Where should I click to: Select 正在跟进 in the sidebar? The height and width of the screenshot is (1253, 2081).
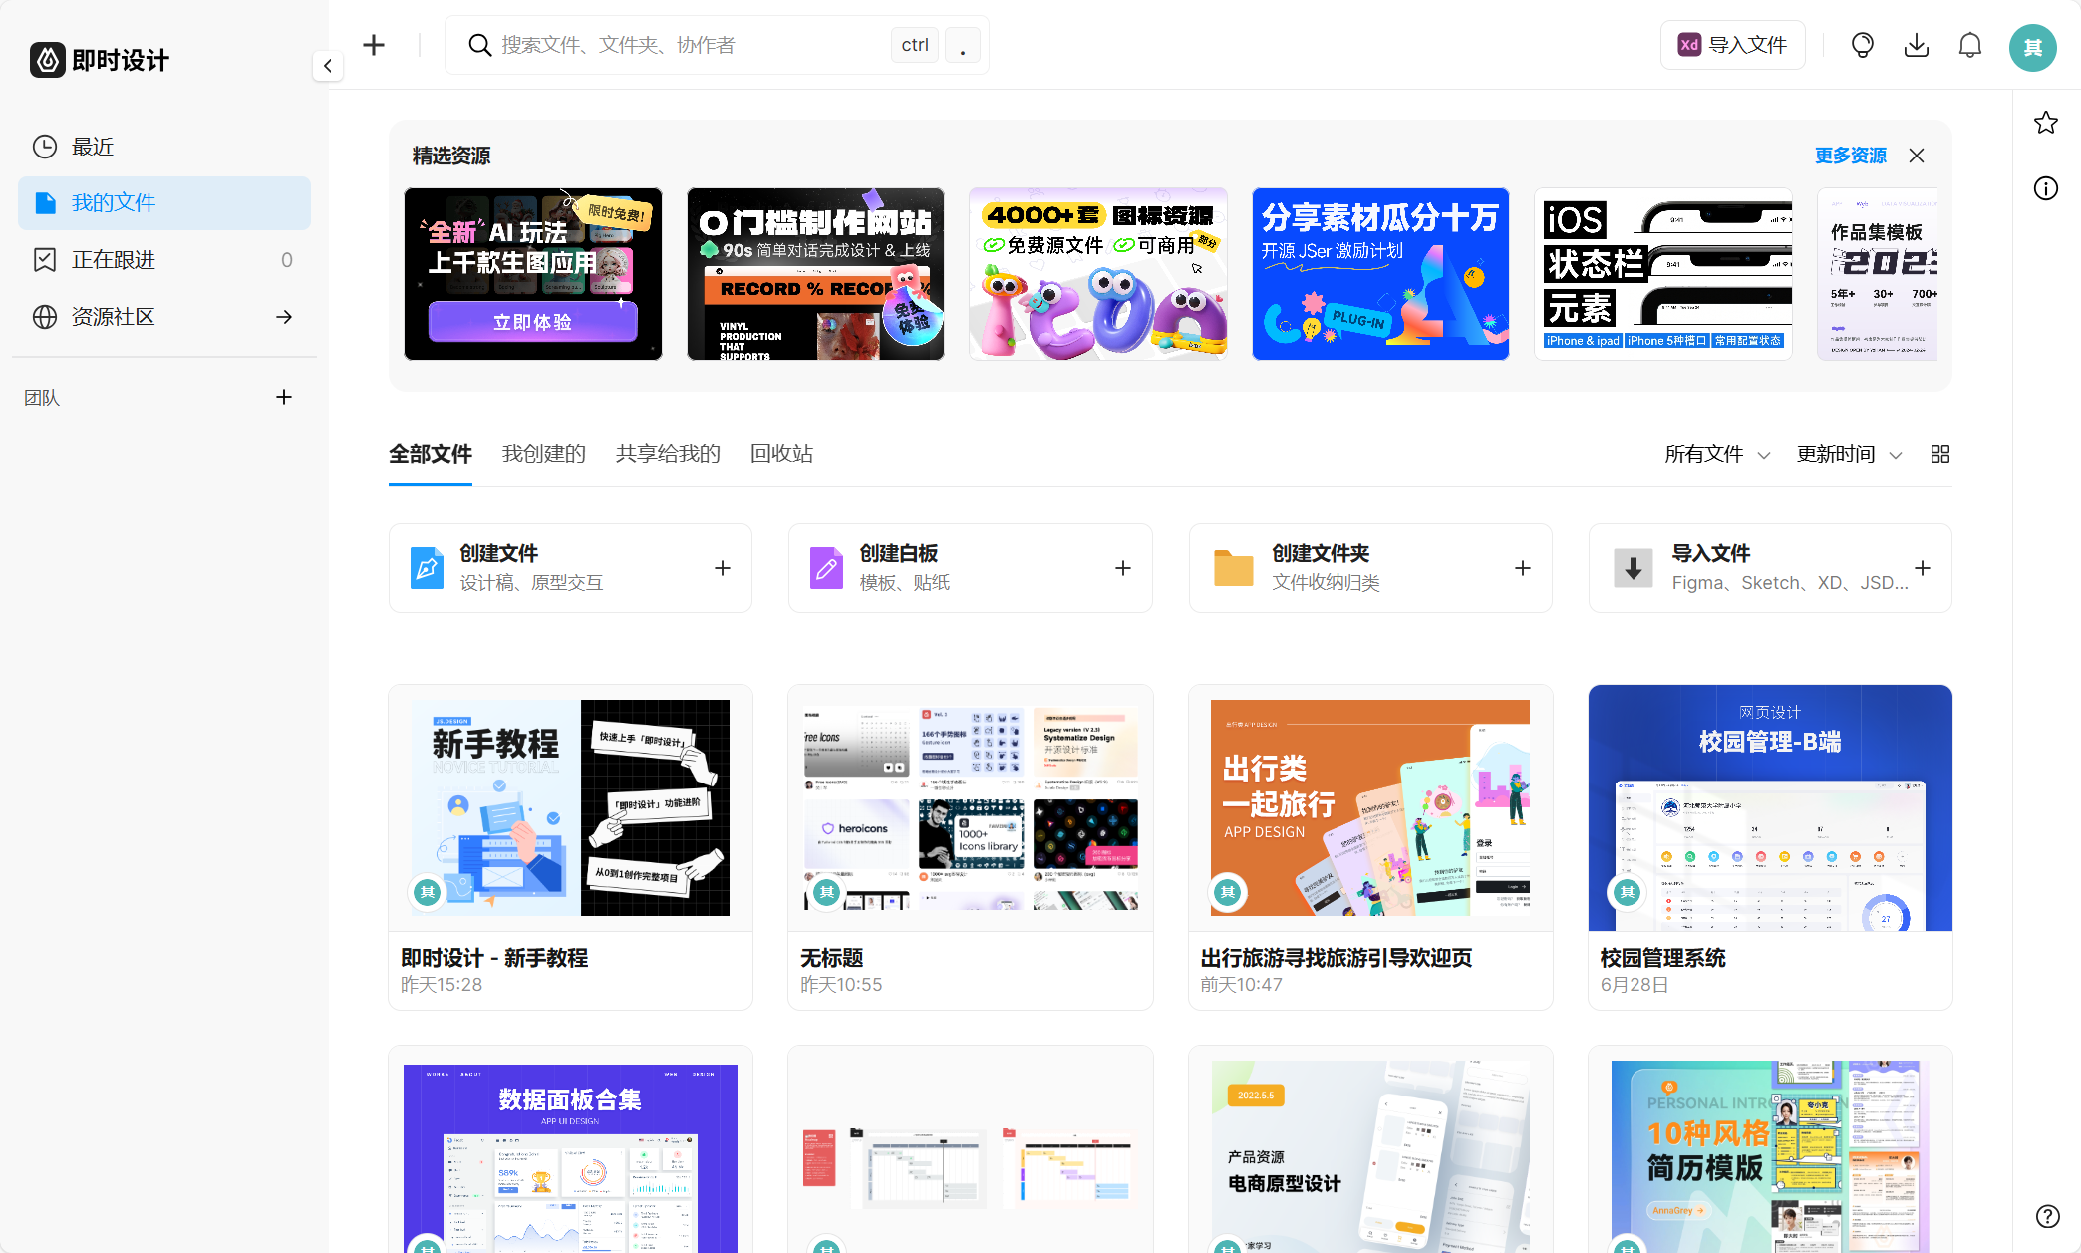tap(113, 259)
